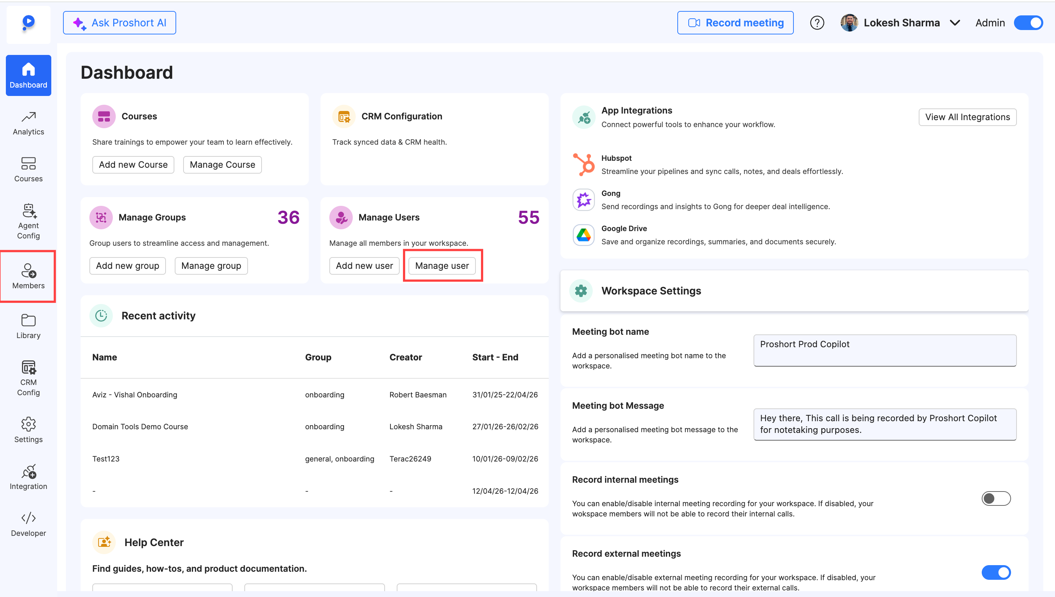Open Developer in the sidebar

28,524
